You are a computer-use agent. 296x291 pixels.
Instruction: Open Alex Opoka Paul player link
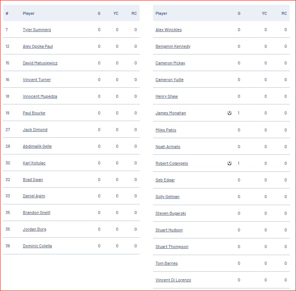[38, 46]
